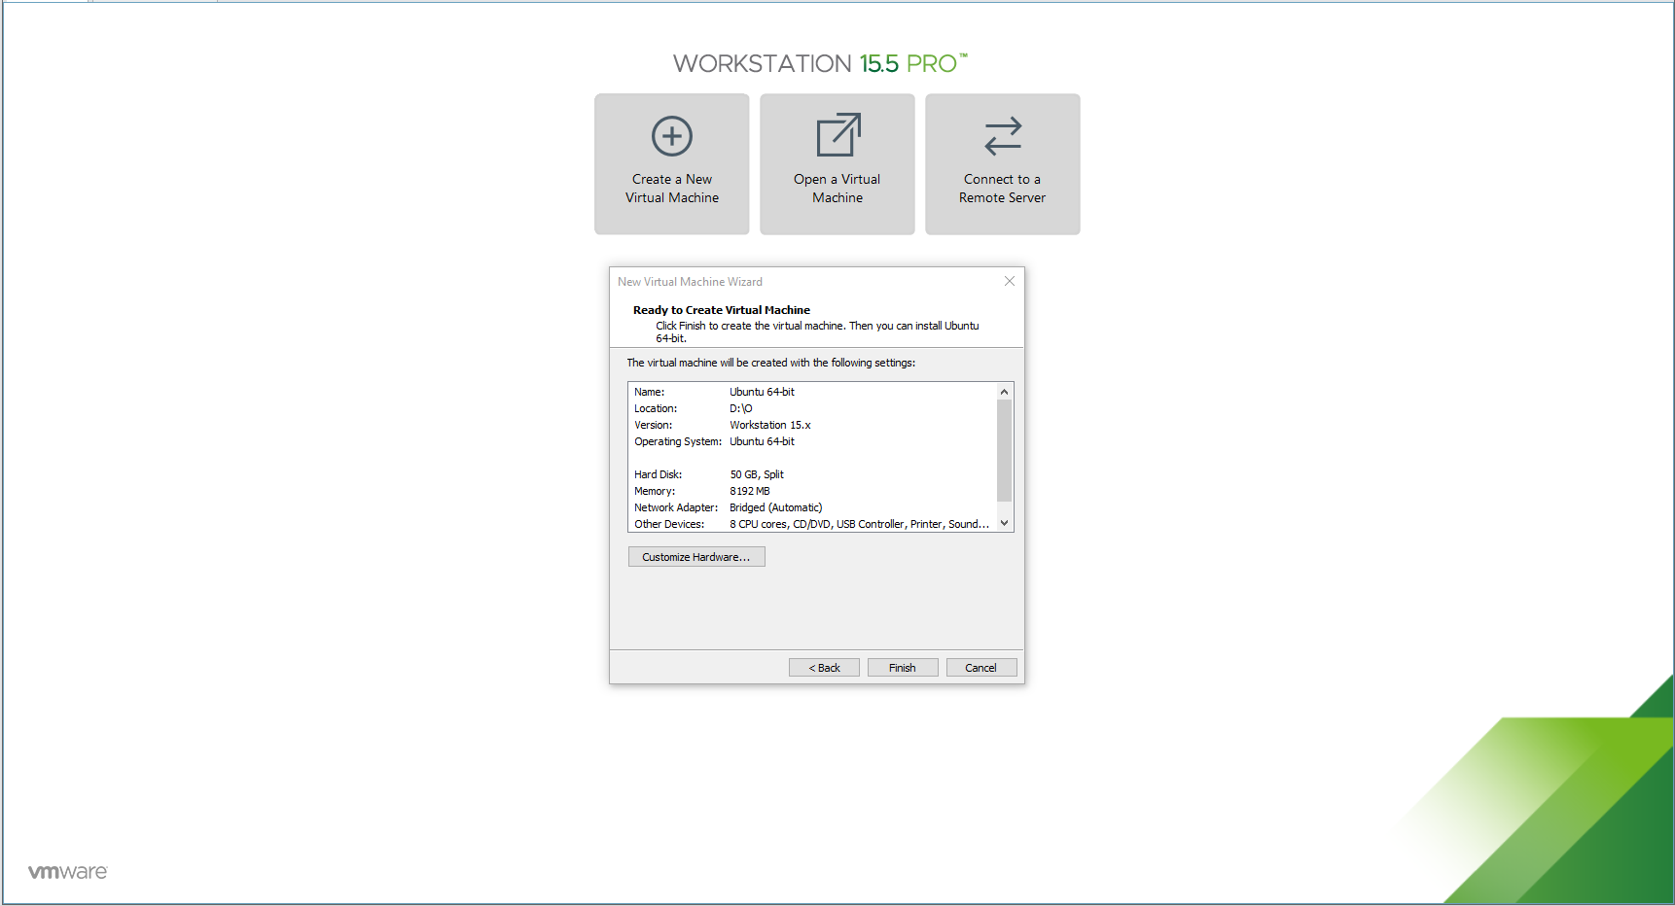Click the Create a New Virtual Machine tile
Viewport: 1675px width, 906px height.
pos(672,163)
